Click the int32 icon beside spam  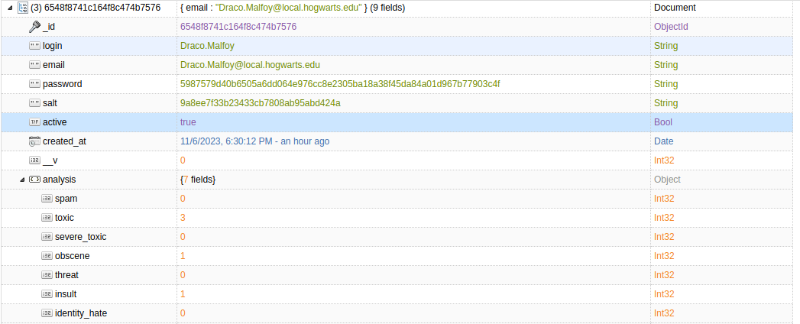pyautogui.click(x=47, y=199)
